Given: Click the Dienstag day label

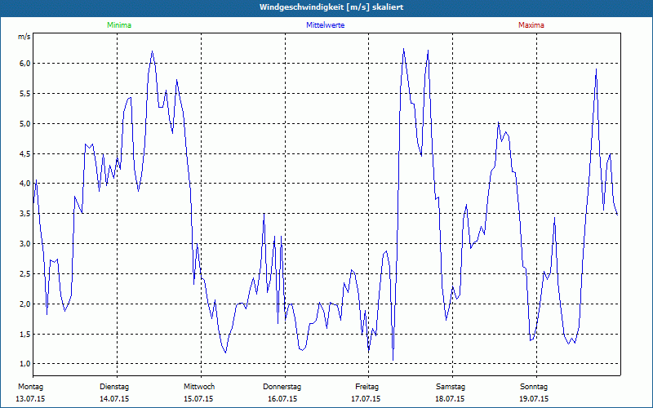Looking at the screenshot, I should (x=114, y=387).
